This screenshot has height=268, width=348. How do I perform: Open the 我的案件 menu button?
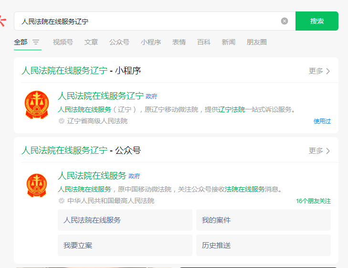(x=264, y=220)
